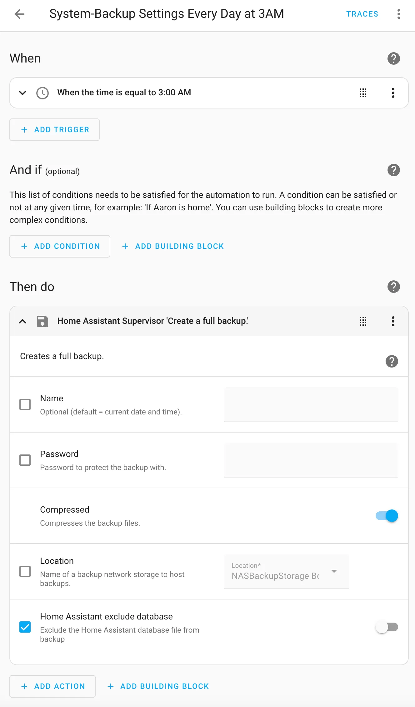The height and width of the screenshot is (707, 415).
Task: Check the Password option checkbox
Action: (x=25, y=460)
